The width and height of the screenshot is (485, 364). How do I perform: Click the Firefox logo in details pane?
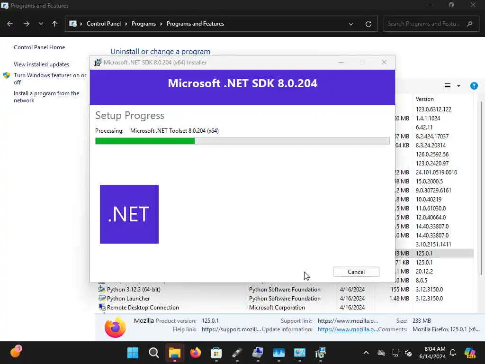point(115,327)
